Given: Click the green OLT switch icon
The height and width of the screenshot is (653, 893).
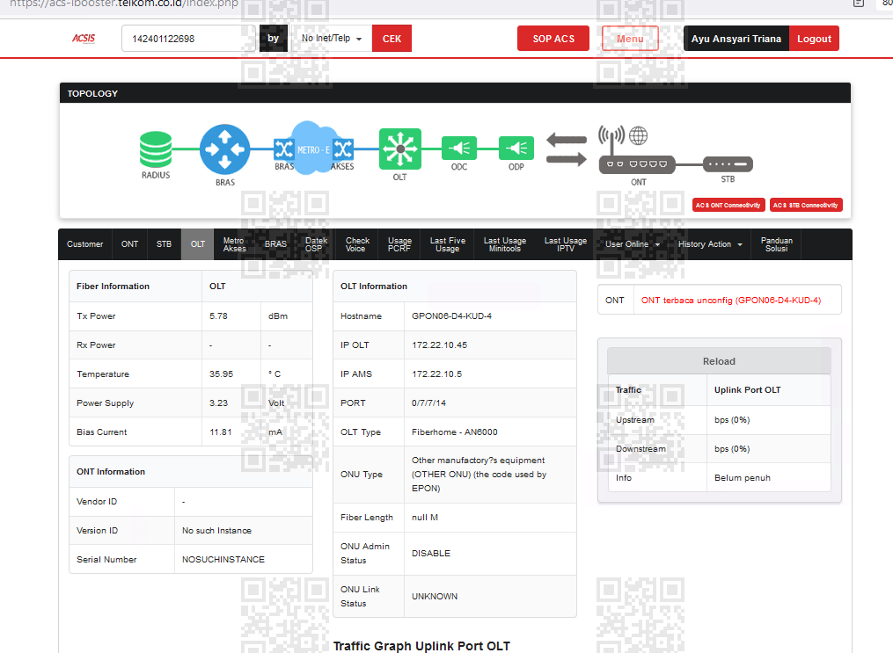Looking at the screenshot, I should point(399,149).
